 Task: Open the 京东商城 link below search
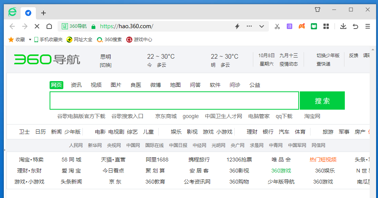(166, 116)
